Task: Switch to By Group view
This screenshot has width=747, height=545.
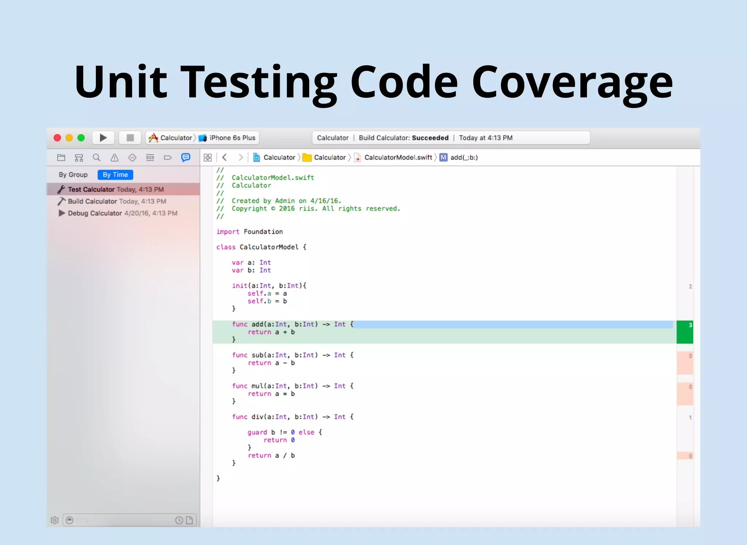Action: [73, 175]
